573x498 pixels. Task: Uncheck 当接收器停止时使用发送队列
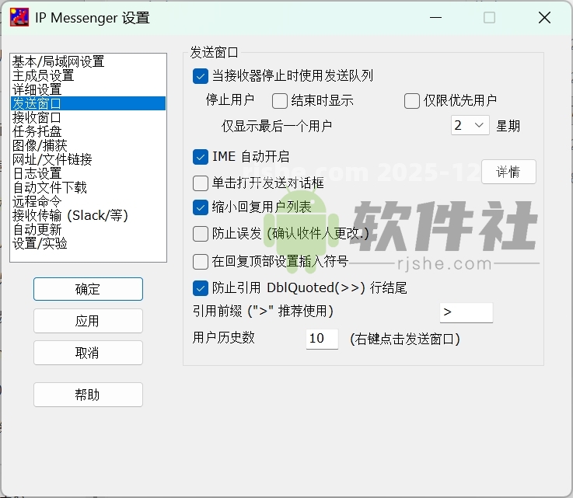coord(201,76)
